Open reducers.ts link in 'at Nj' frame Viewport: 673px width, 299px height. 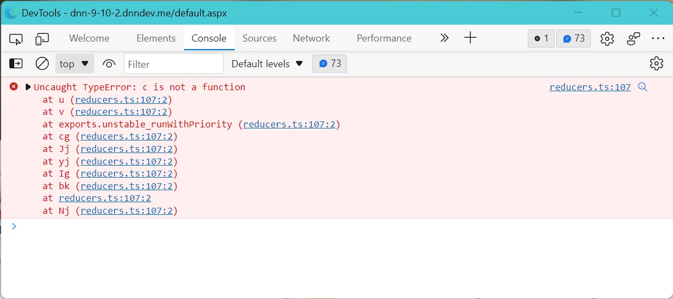pos(127,210)
